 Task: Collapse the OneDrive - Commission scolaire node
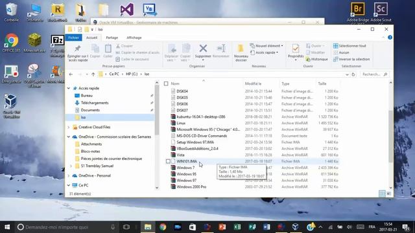pos(69,137)
